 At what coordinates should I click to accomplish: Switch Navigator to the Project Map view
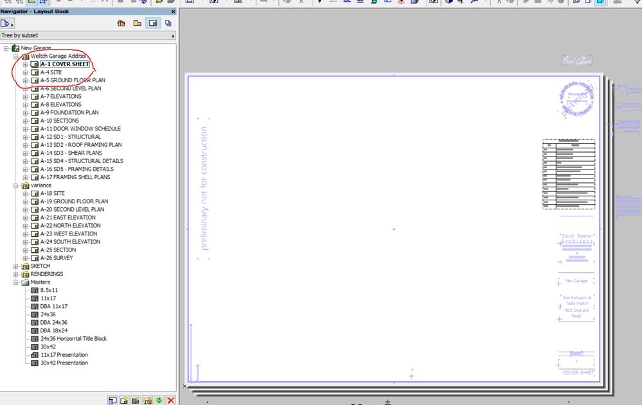point(121,23)
